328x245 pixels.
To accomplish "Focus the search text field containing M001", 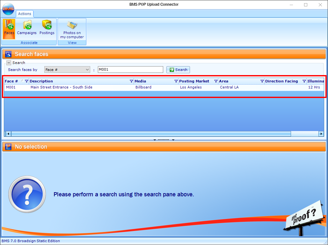I will point(130,70).
